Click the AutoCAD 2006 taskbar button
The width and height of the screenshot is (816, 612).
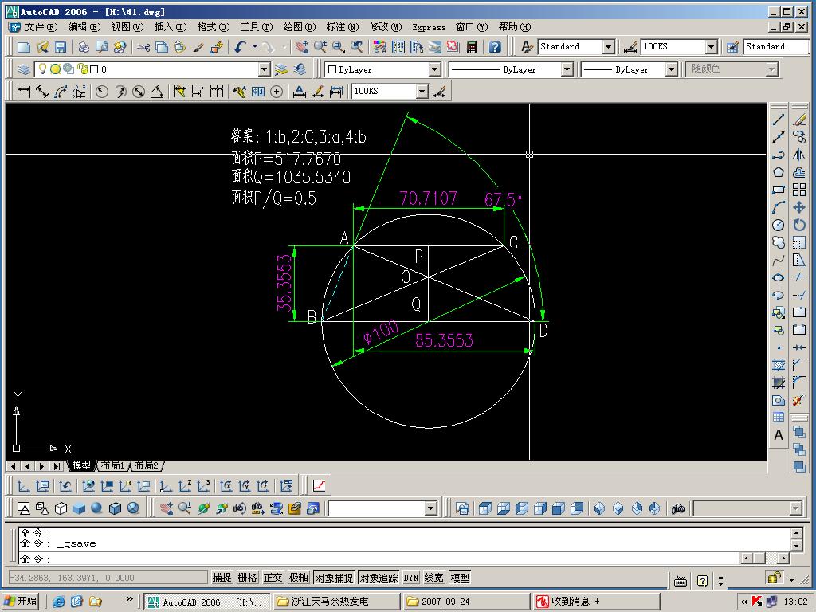click(206, 602)
